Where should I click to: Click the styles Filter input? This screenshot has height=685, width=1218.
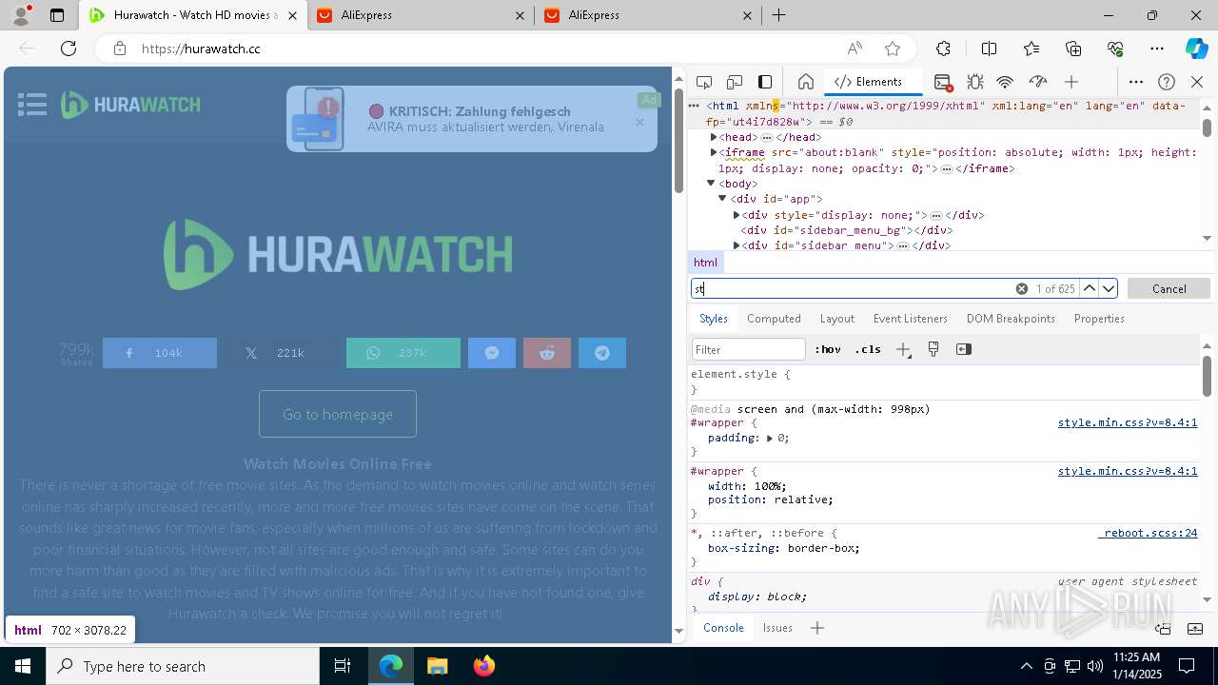pyautogui.click(x=749, y=349)
